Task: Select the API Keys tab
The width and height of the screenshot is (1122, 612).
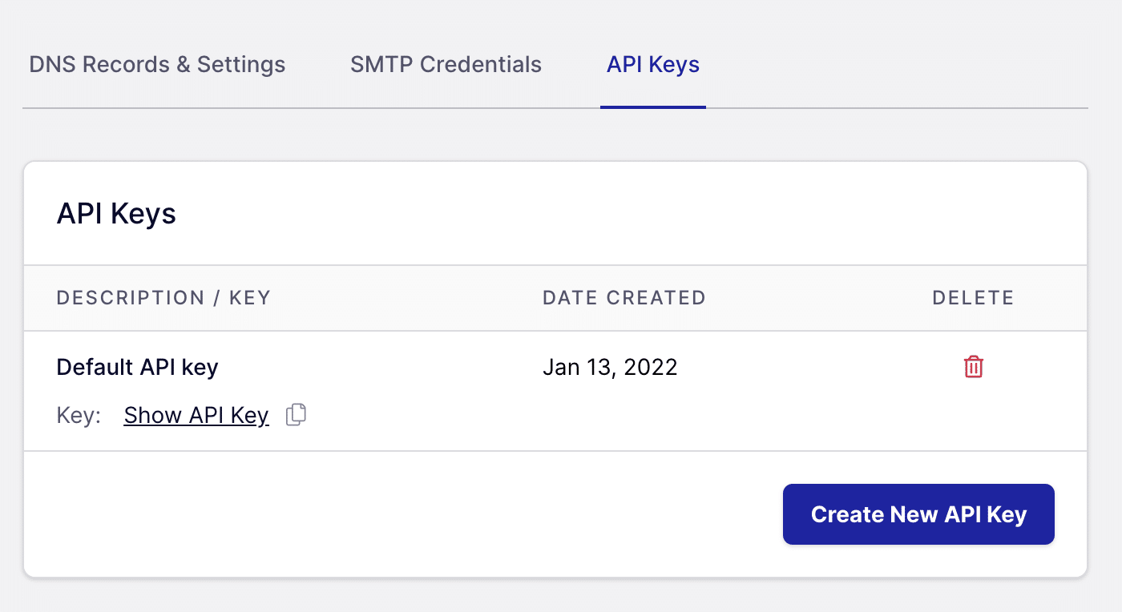Action: [652, 64]
